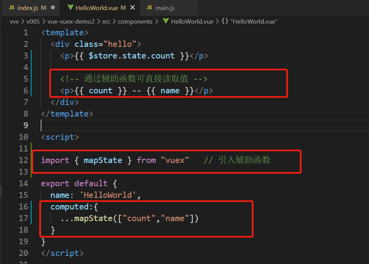This screenshot has width=369, height=264.
Task: Click the "hello" class value on line 2
Action: pos(120,44)
